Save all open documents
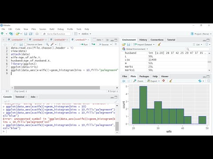Image resolution: width=213 pixels, height=159 pixels. pyautogui.click(x=31, y=34)
